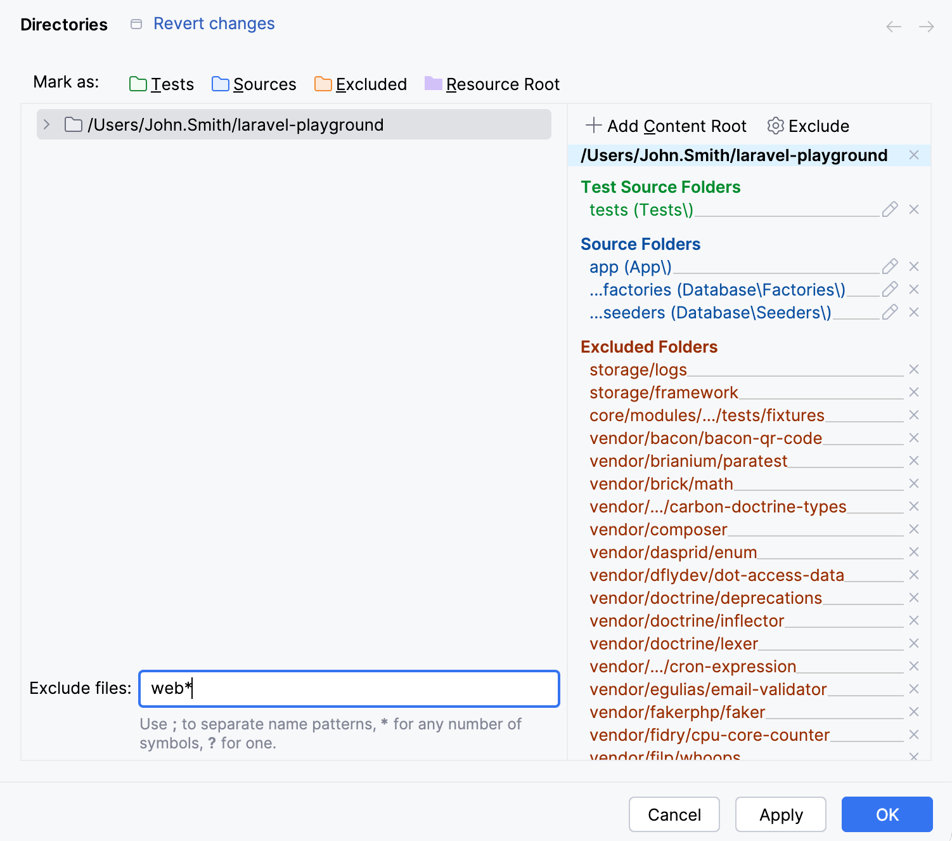Expand the laravel-playground directory tree
Image resolution: width=952 pixels, height=841 pixels.
46,124
